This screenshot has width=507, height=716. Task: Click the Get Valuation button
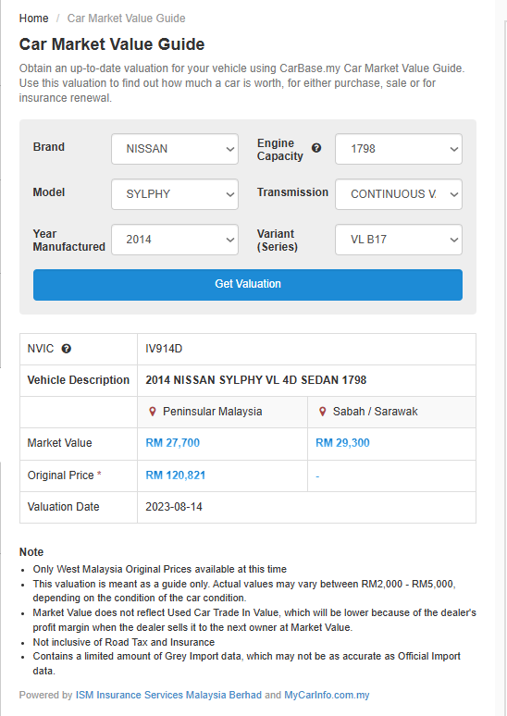point(248,285)
